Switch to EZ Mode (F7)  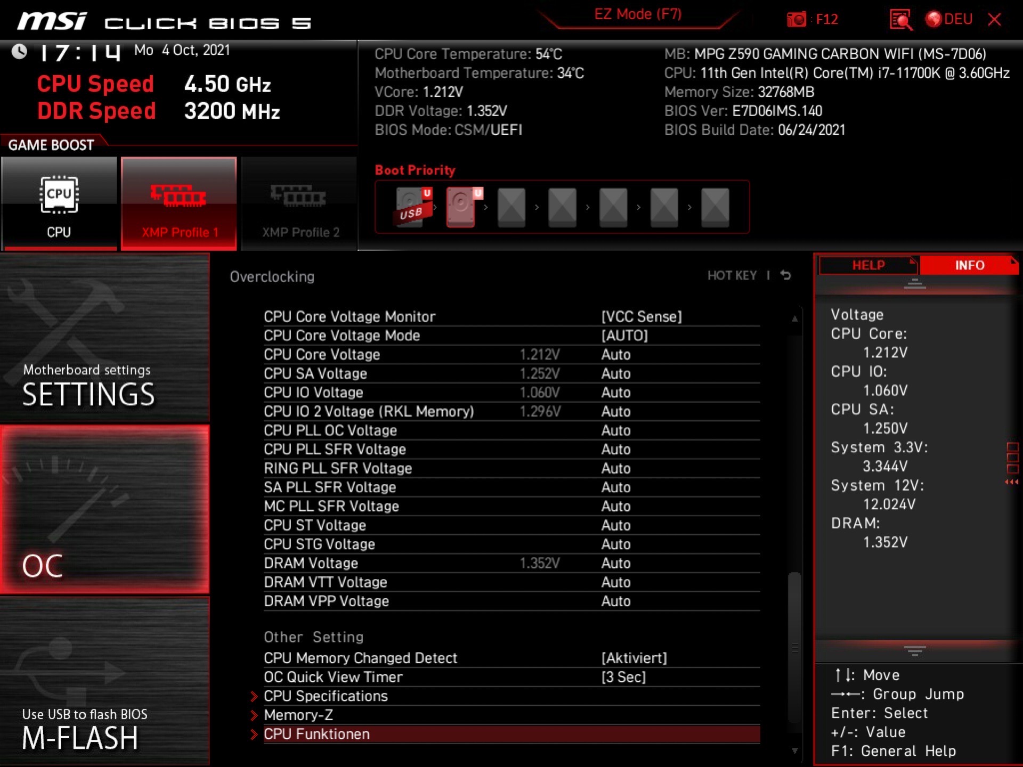(638, 14)
